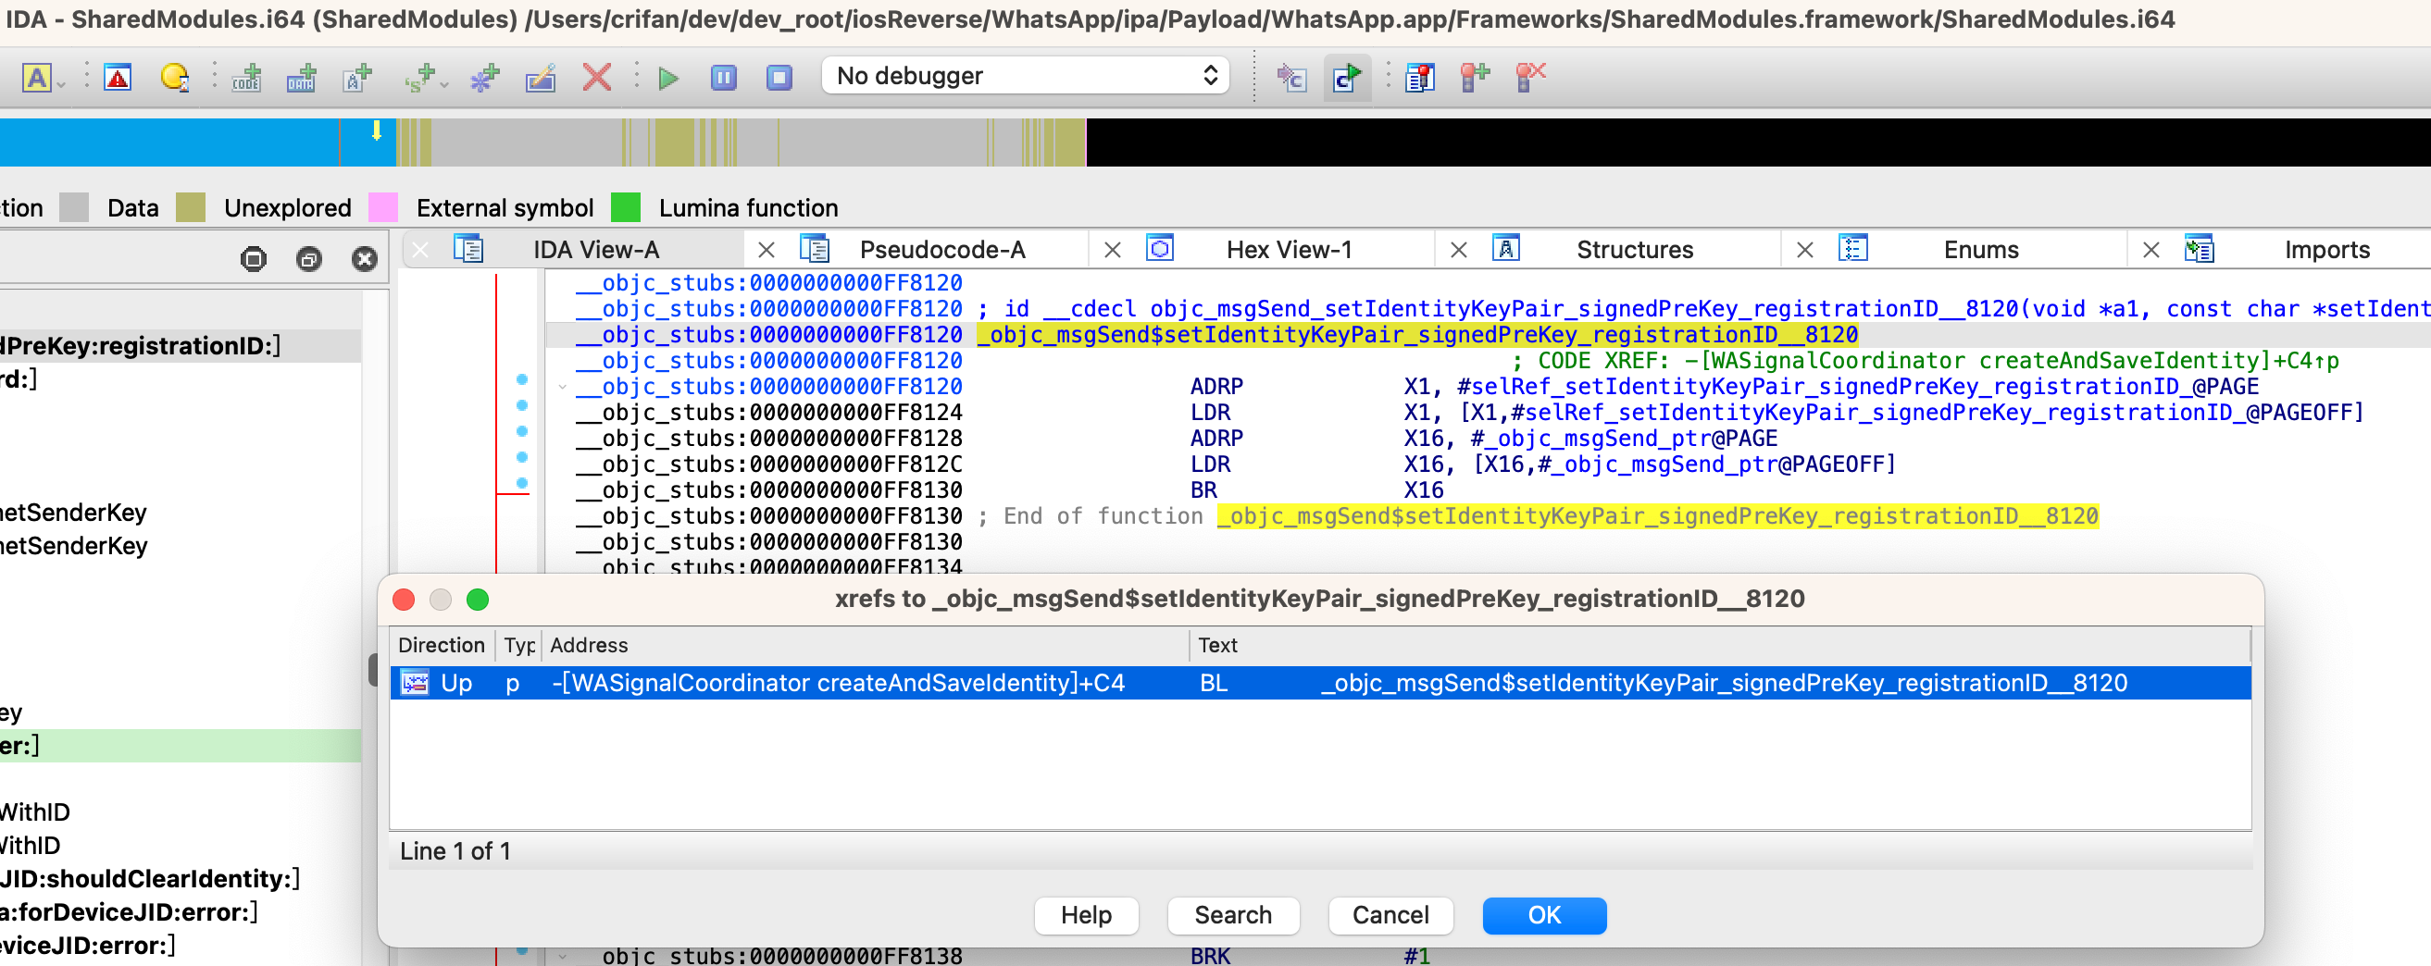Click the Enums tab icon

tap(1852, 249)
